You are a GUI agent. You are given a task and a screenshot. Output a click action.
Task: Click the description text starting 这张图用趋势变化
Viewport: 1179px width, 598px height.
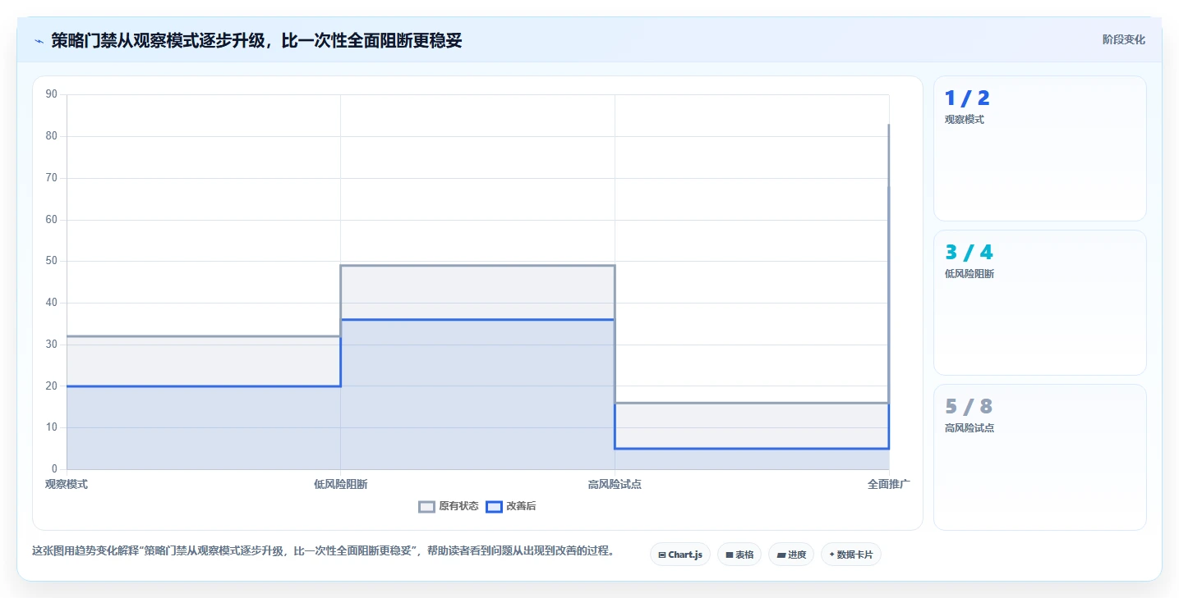[x=323, y=550]
